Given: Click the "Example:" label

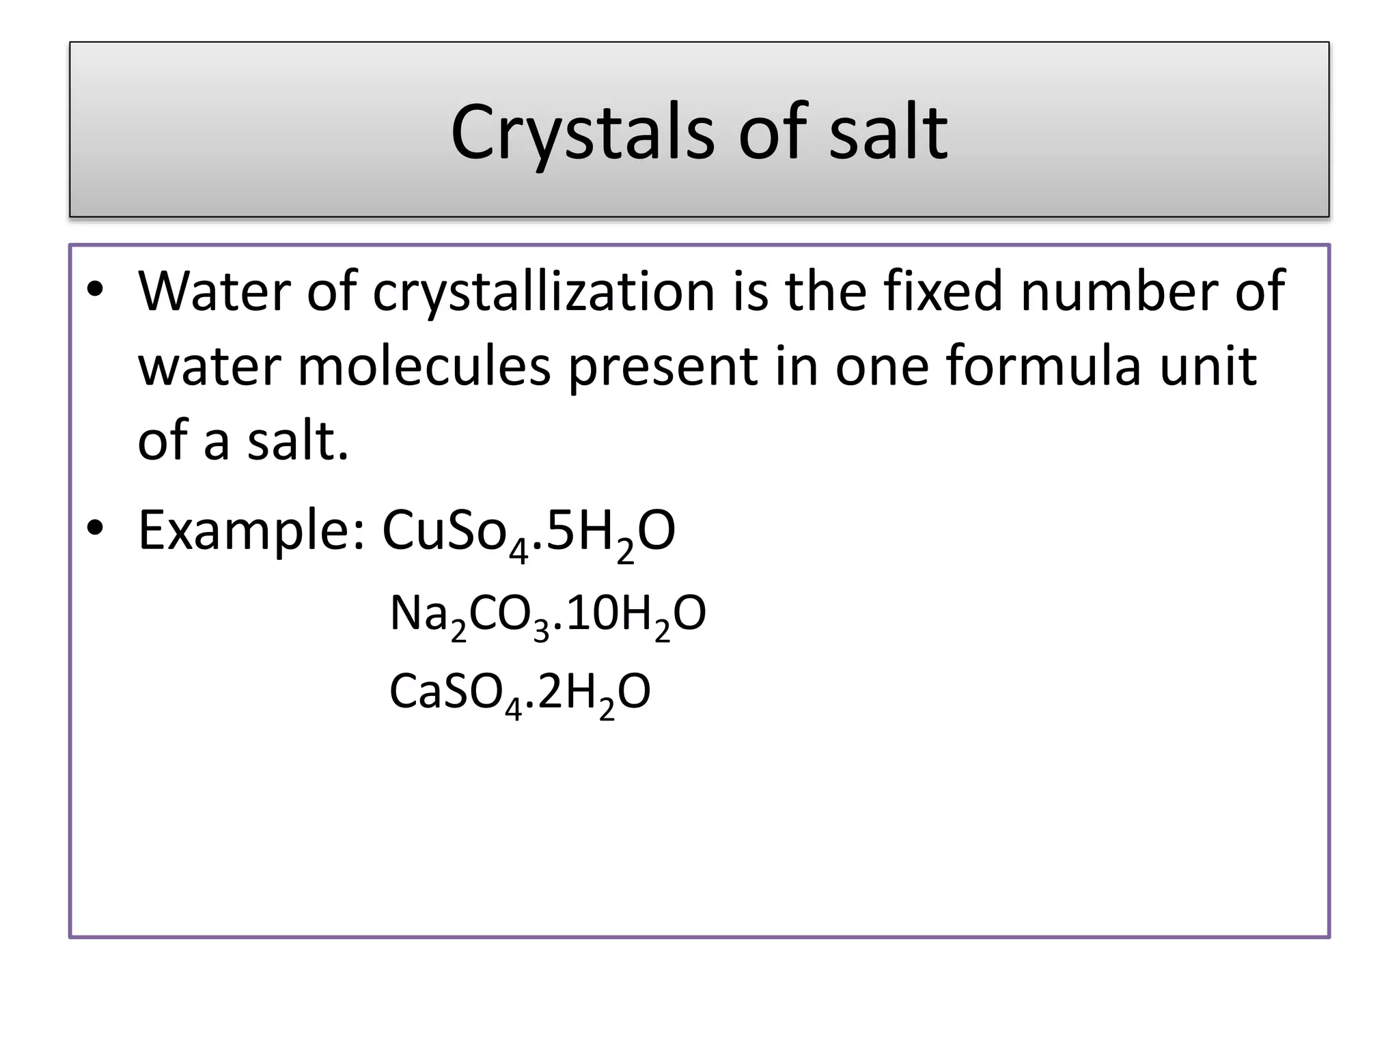Looking at the screenshot, I should pyautogui.click(x=251, y=531).
